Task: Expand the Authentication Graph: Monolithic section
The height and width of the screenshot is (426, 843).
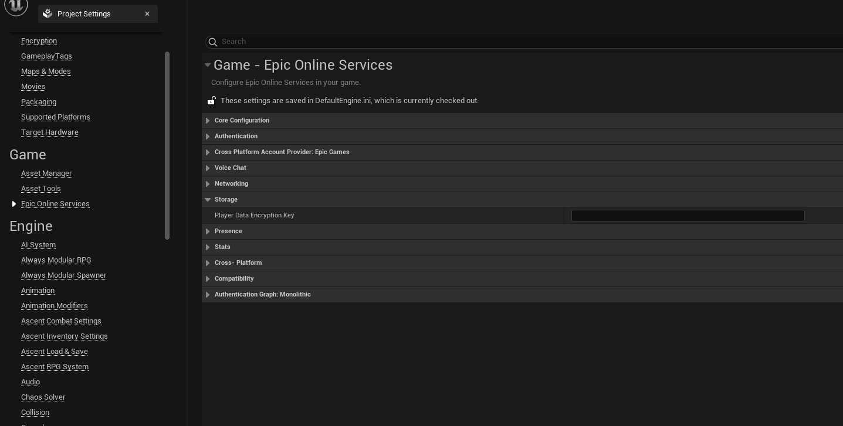Action: [x=208, y=295]
